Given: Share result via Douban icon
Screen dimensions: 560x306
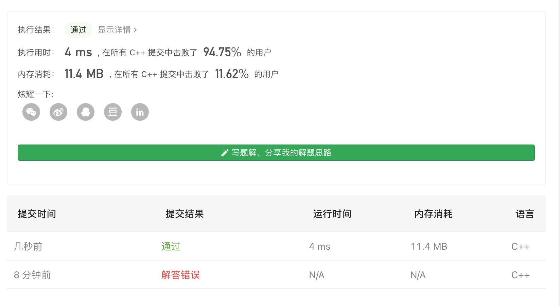Looking at the screenshot, I should (113, 112).
